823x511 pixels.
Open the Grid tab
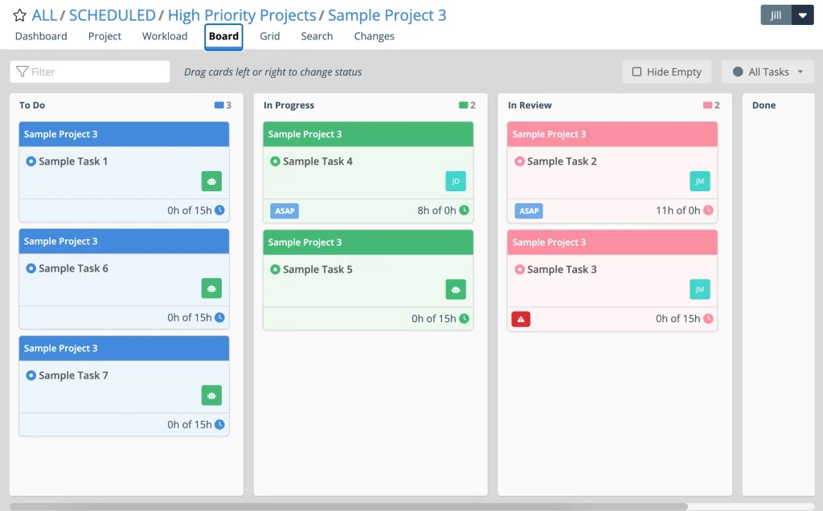[x=270, y=36]
